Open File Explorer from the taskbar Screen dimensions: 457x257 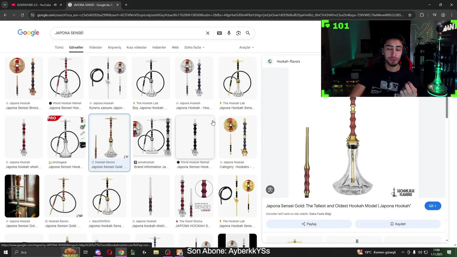(156, 252)
